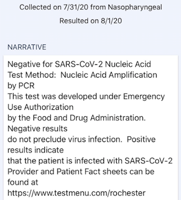Viewport: 181px width, 200px height.
Task: Click the word 'Positive' in narrative
Action: [141, 139]
